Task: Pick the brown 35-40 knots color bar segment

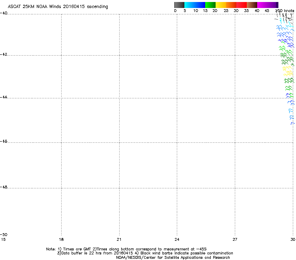Action: click(252, 5)
